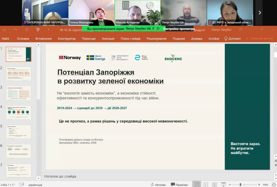Select slide 2 thumbnail
Image resolution: width=277 pixels, height=187 pixels.
click(19, 74)
